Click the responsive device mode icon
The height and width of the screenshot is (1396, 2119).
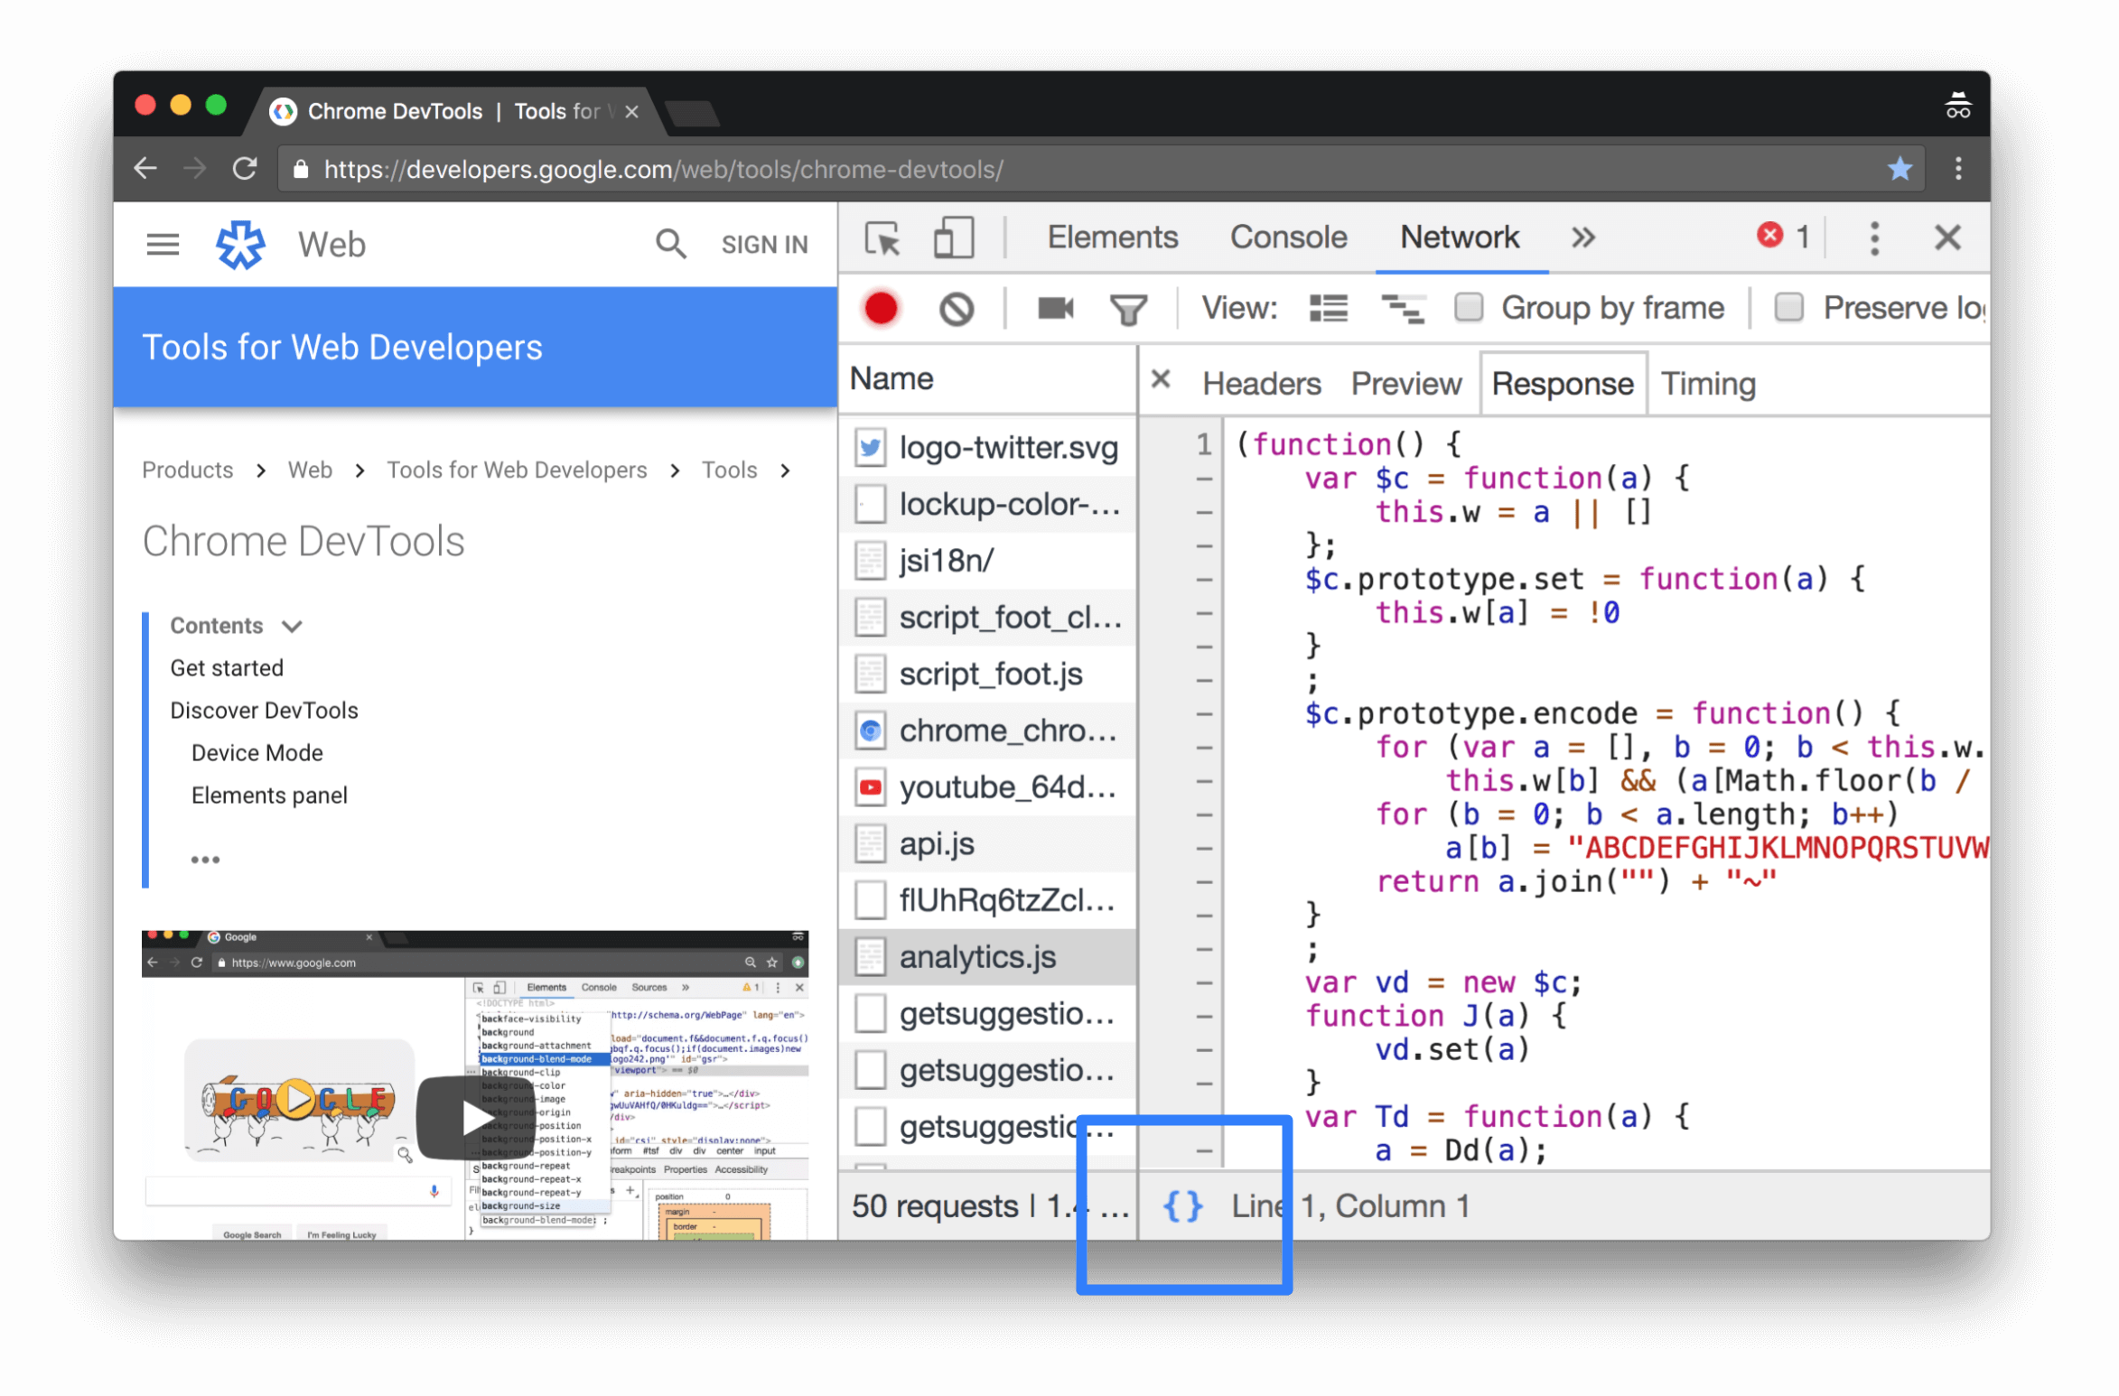pos(952,238)
